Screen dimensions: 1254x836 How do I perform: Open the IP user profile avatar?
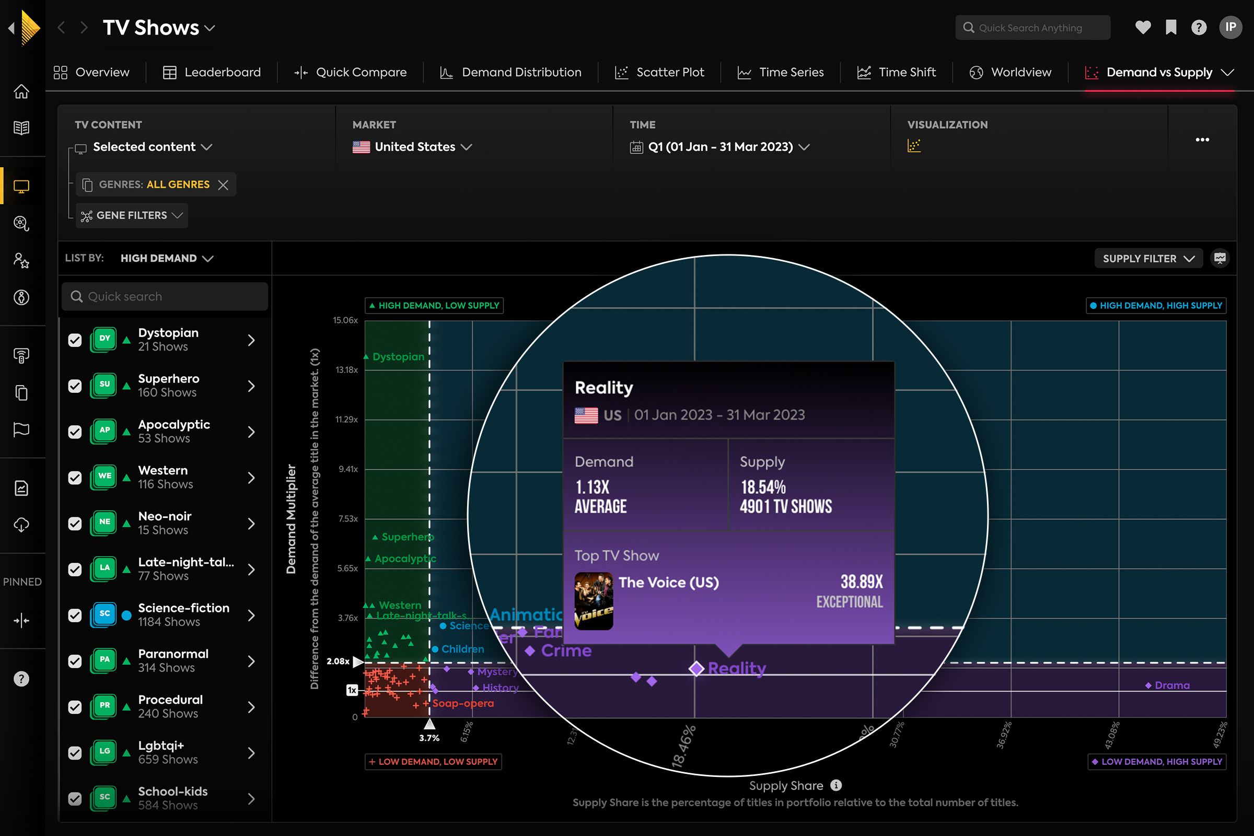click(1230, 27)
